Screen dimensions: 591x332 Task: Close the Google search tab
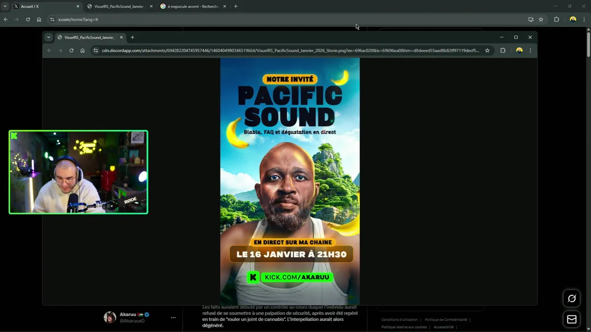point(224,6)
